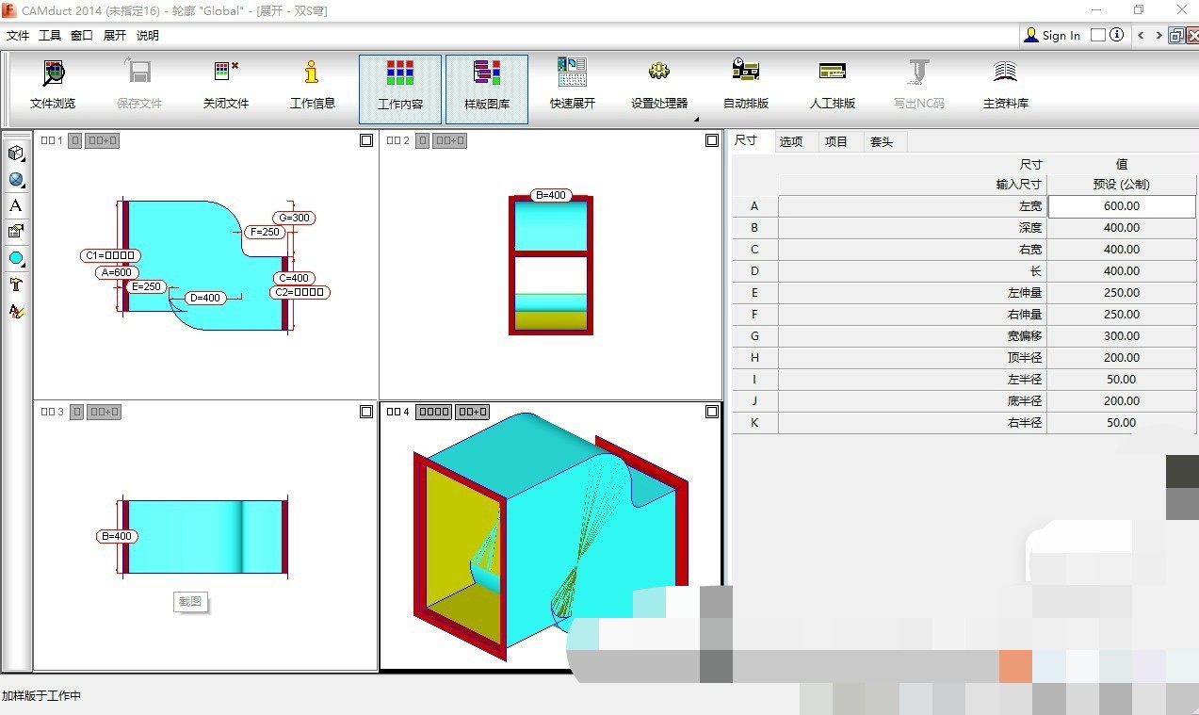Select the 宽偏移 value cell 300.00

[1122, 335]
